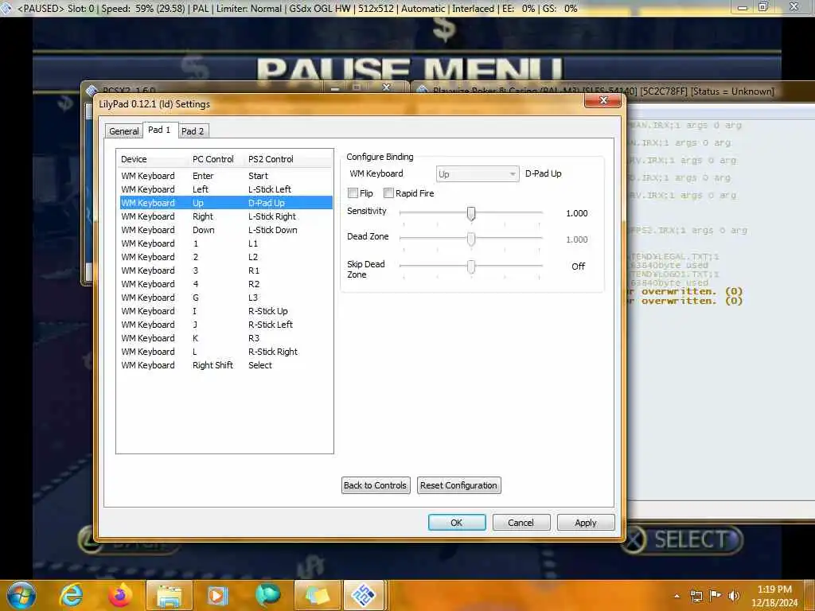This screenshot has width=815, height=611.
Task: Click the Sensitivity slider handle
Action: [471, 213]
